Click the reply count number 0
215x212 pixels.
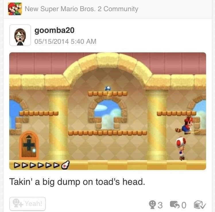pyautogui.click(x=184, y=205)
